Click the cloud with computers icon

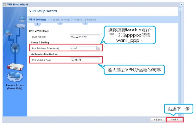[15, 77]
